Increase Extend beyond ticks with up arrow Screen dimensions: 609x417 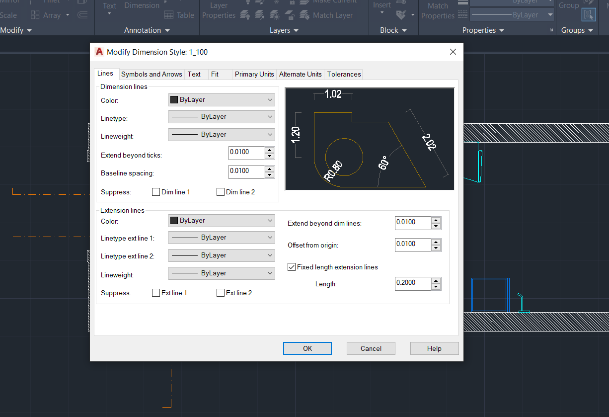(270, 150)
